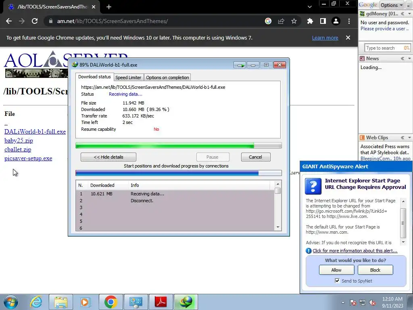Go forward in Chrome browser
Screen dimensions: 413x310
pyautogui.click(x=22, y=21)
